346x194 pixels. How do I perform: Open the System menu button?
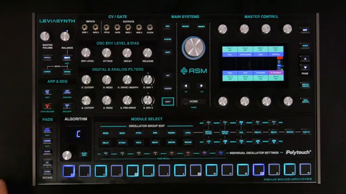[x=168, y=39]
